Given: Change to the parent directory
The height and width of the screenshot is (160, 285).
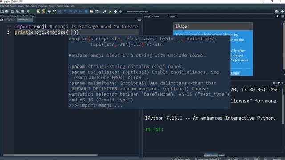Looking at the screenshot, I should pos(282,12).
